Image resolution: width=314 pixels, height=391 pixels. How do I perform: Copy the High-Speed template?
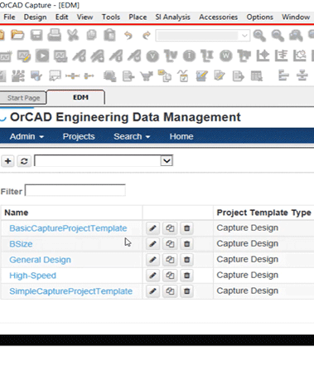[x=170, y=276]
